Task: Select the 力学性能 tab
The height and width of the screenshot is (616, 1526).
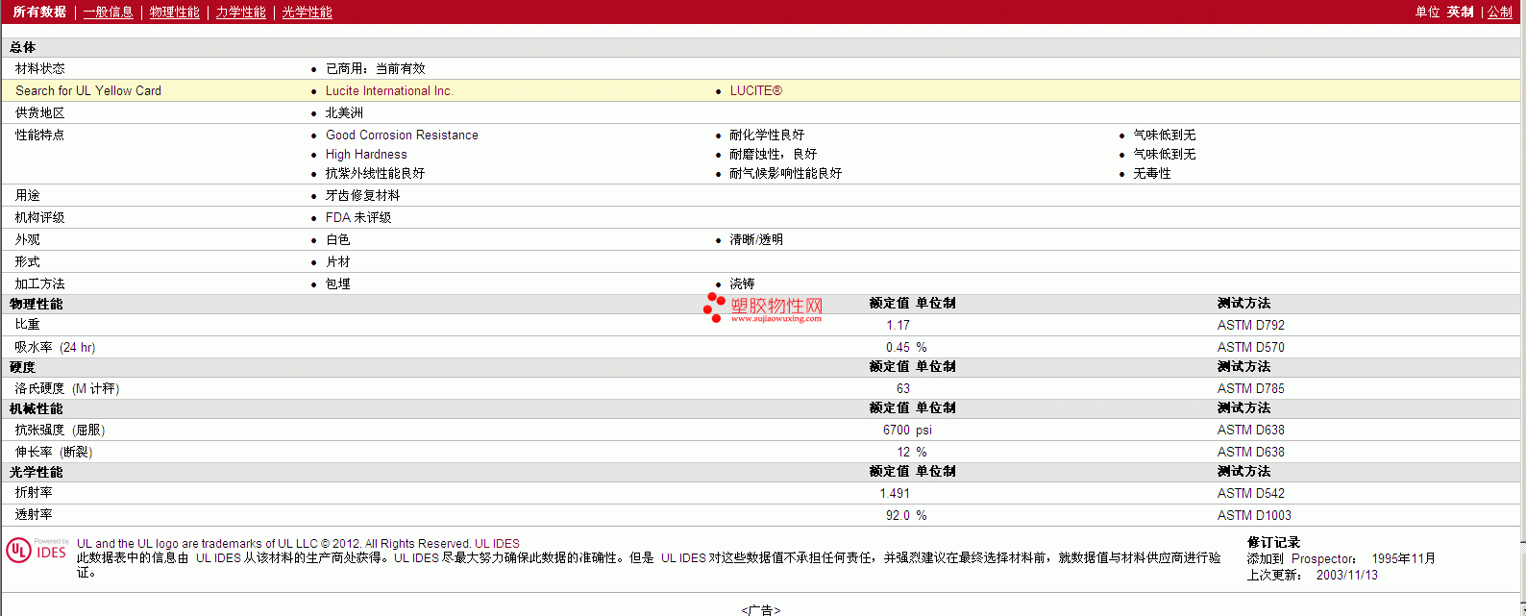Action: point(241,12)
